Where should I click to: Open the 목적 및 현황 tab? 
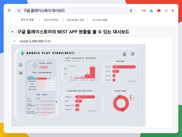[x=27, y=20]
